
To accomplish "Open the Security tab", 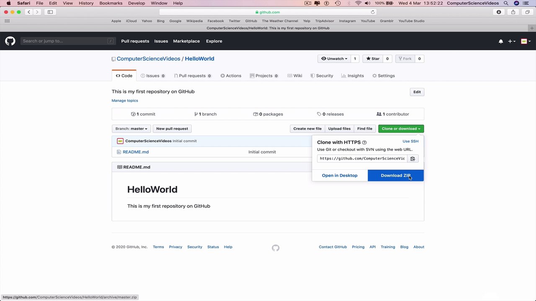I will (x=322, y=76).
